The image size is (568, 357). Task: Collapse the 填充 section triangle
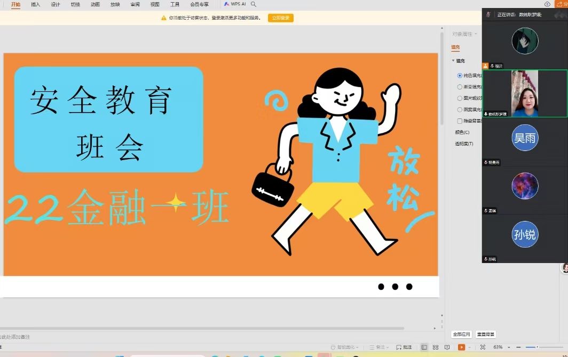pyautogui.click(x=453, y=61)
